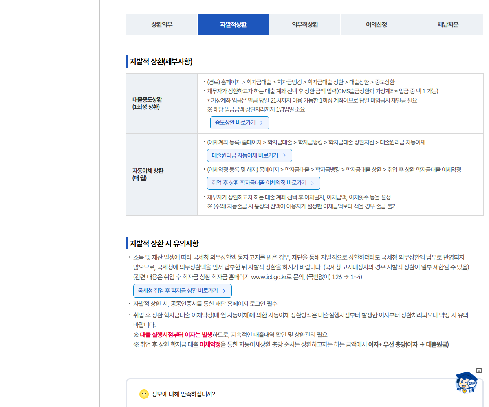The width and height of the screenshot is (489, 407).
Task: Click the bold 이자* 우선 충당 text
Action: click(386, 344)
